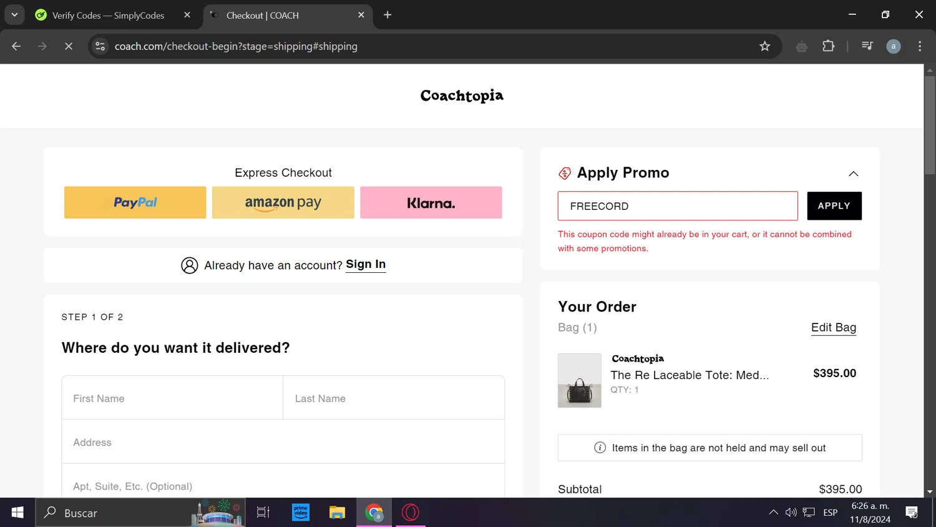The width and height of the screenshot is (936, 527).
Task: Click the address bar URL
Action: [x=236, y=46]
